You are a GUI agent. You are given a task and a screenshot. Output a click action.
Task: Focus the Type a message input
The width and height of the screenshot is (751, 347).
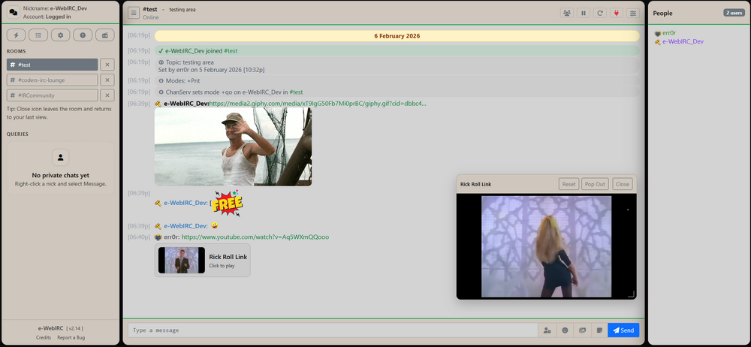point(333,330)
